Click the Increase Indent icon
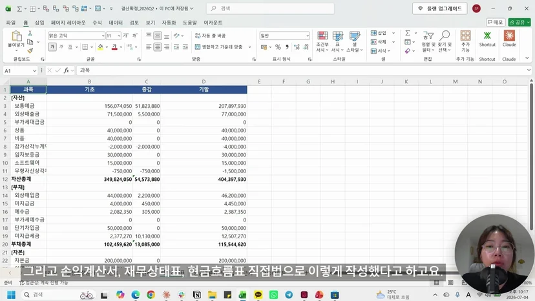The height and width of the screenshot is (301, 535). 185,47
